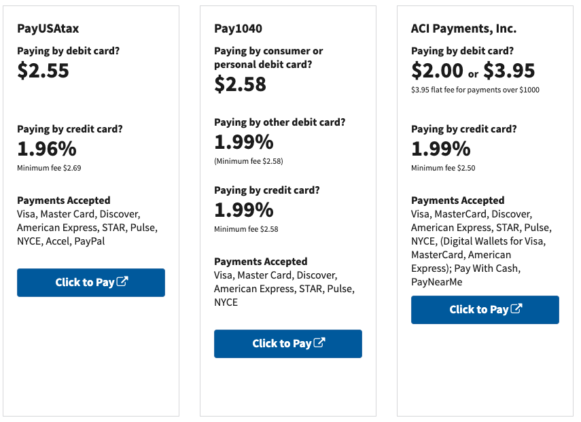Click the Minimum fee $2.69 note
Screen dimensions: 581x422
(x=49, y=168)
